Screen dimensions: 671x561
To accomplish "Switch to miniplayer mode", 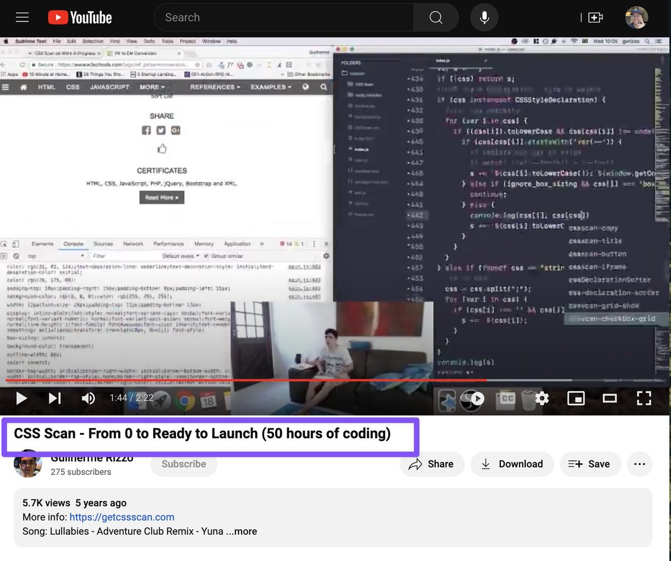I will pyautogui.click(x=576, y=398).
